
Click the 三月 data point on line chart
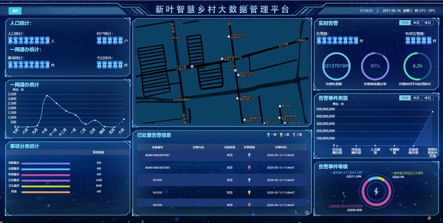point(95,121)
